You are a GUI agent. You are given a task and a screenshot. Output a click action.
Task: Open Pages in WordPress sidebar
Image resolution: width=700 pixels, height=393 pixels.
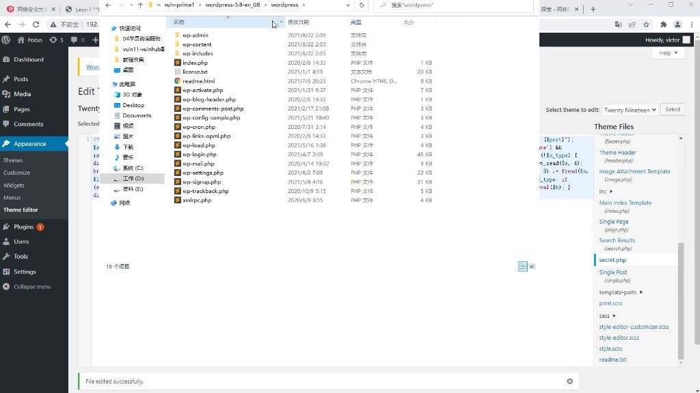coord(21,109)
